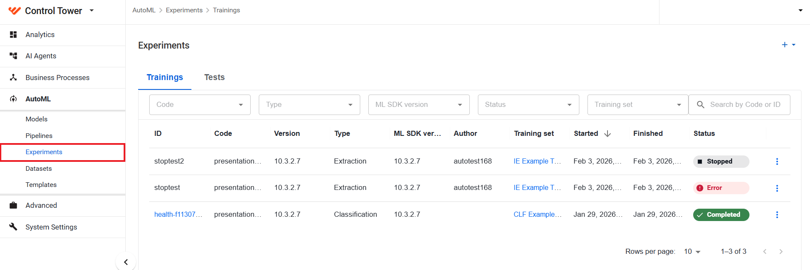This screenshot has width=810, height=270.
Task: Collapse the sidebar with the chevron button
Action: click(126, 262)
